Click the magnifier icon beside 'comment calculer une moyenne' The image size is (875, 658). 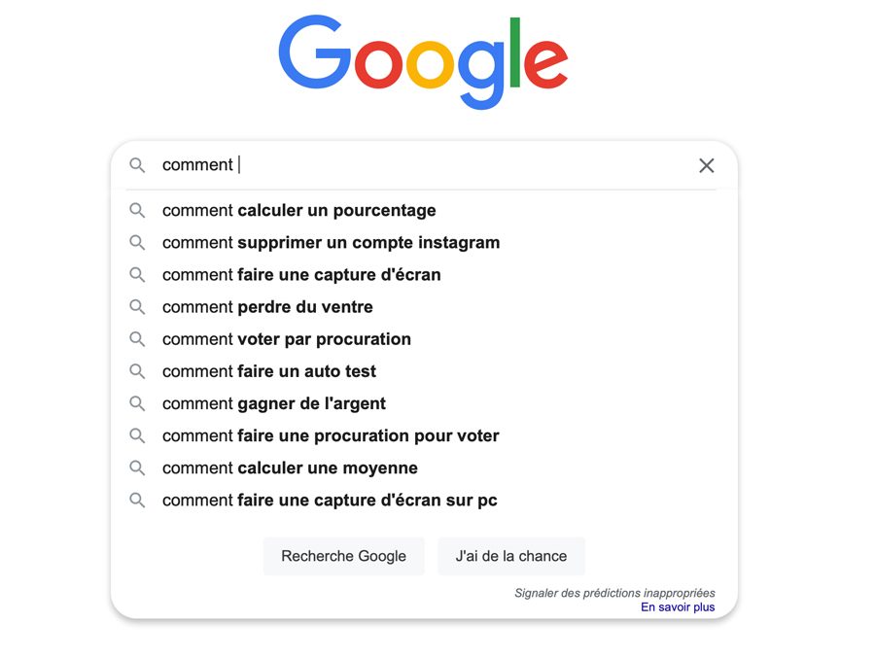(137, 468)
